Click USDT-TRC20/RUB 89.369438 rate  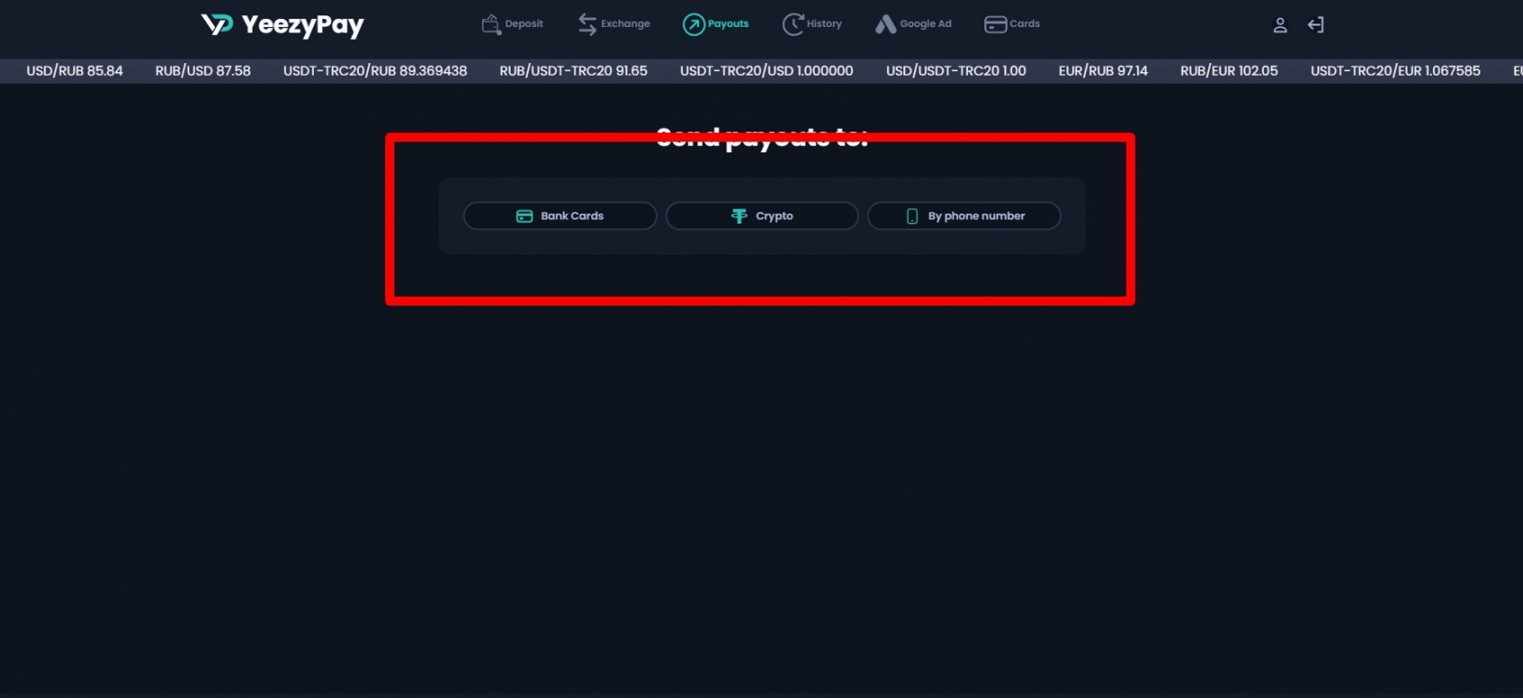point(375,70)
